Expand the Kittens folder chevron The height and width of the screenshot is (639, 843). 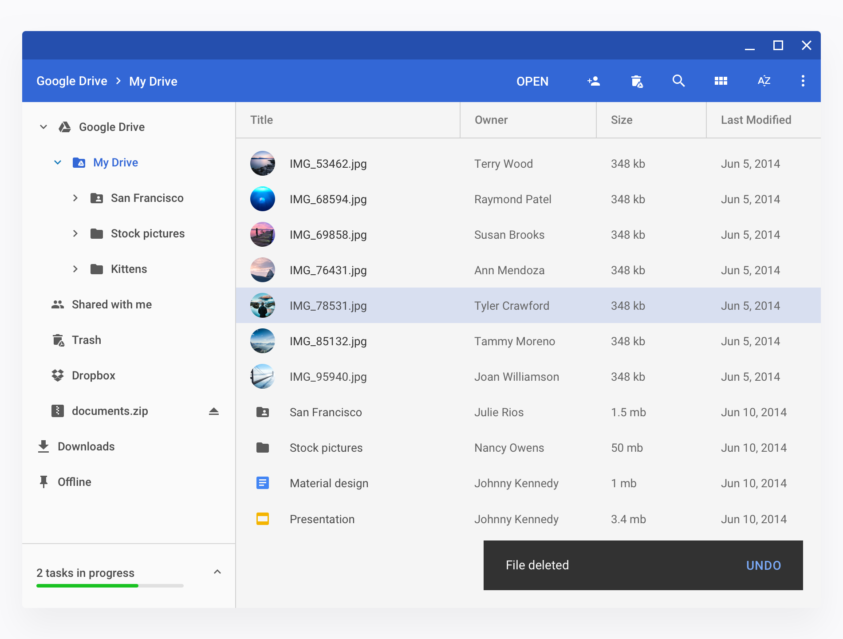coord(75,269)
